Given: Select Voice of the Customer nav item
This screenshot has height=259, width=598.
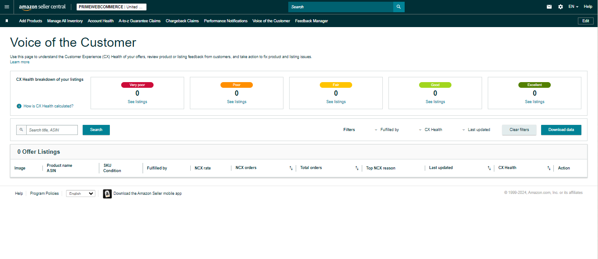Looking at the screenshot, I should coord(271,21).
